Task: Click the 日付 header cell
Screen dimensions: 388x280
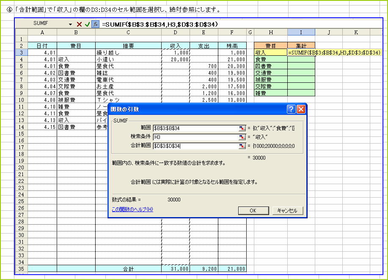Action: point(42,46)
